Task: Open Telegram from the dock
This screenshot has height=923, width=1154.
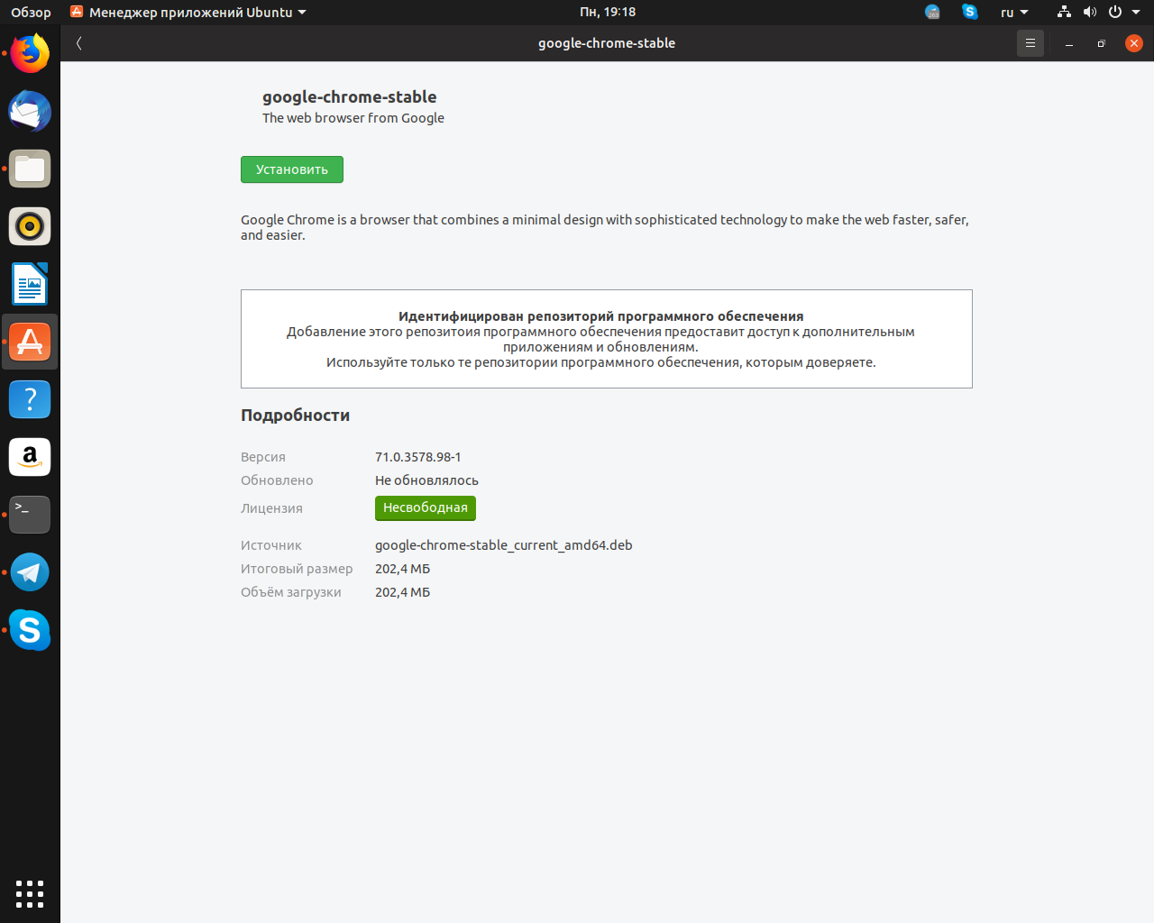Action: click(30, 572)
